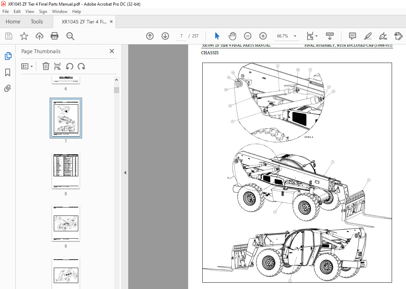The height and width of the screenshot is (289, 406).
Task: Click the thumbnails panel scrollbar handle
Action: (116, 90)
